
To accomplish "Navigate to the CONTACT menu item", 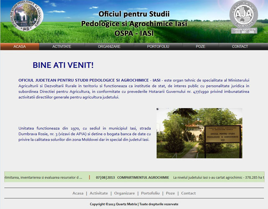I will tap(240, 46).
